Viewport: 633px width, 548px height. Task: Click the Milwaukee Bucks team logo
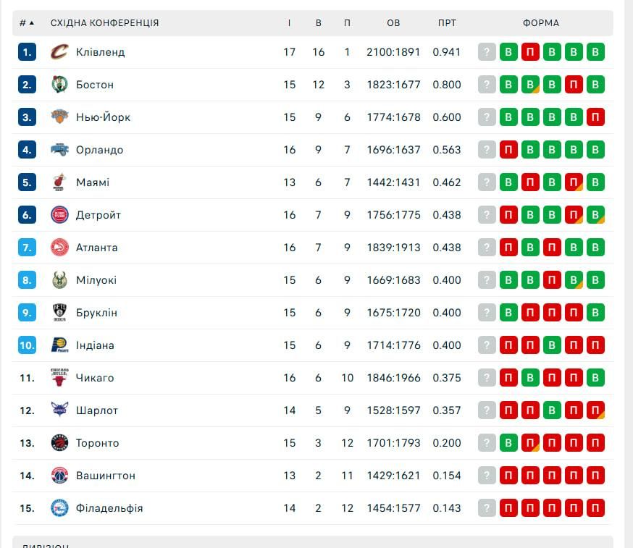tap(59, 280)
